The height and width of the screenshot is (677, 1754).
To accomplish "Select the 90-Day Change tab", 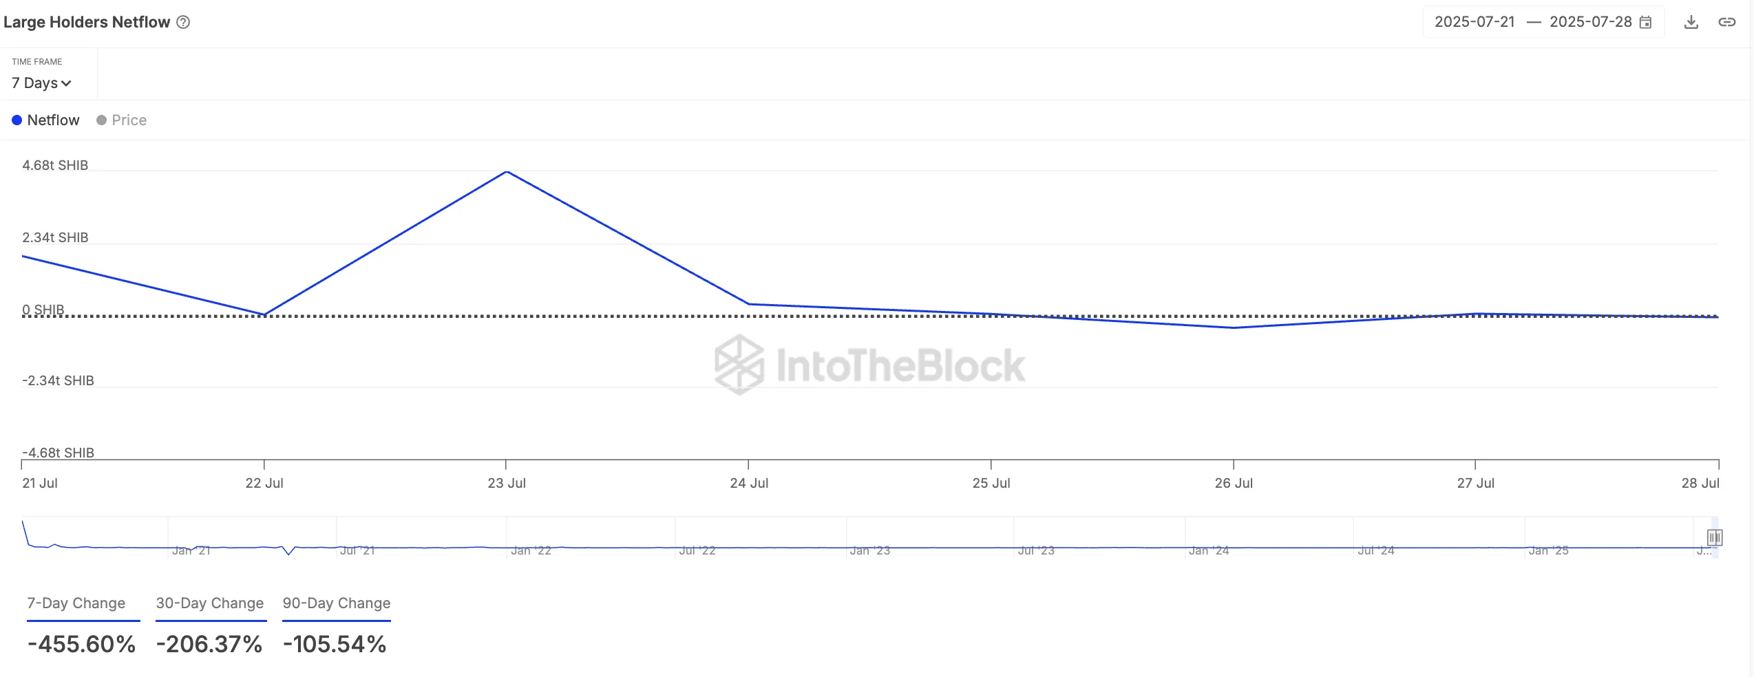I will (x=337, y=603).
